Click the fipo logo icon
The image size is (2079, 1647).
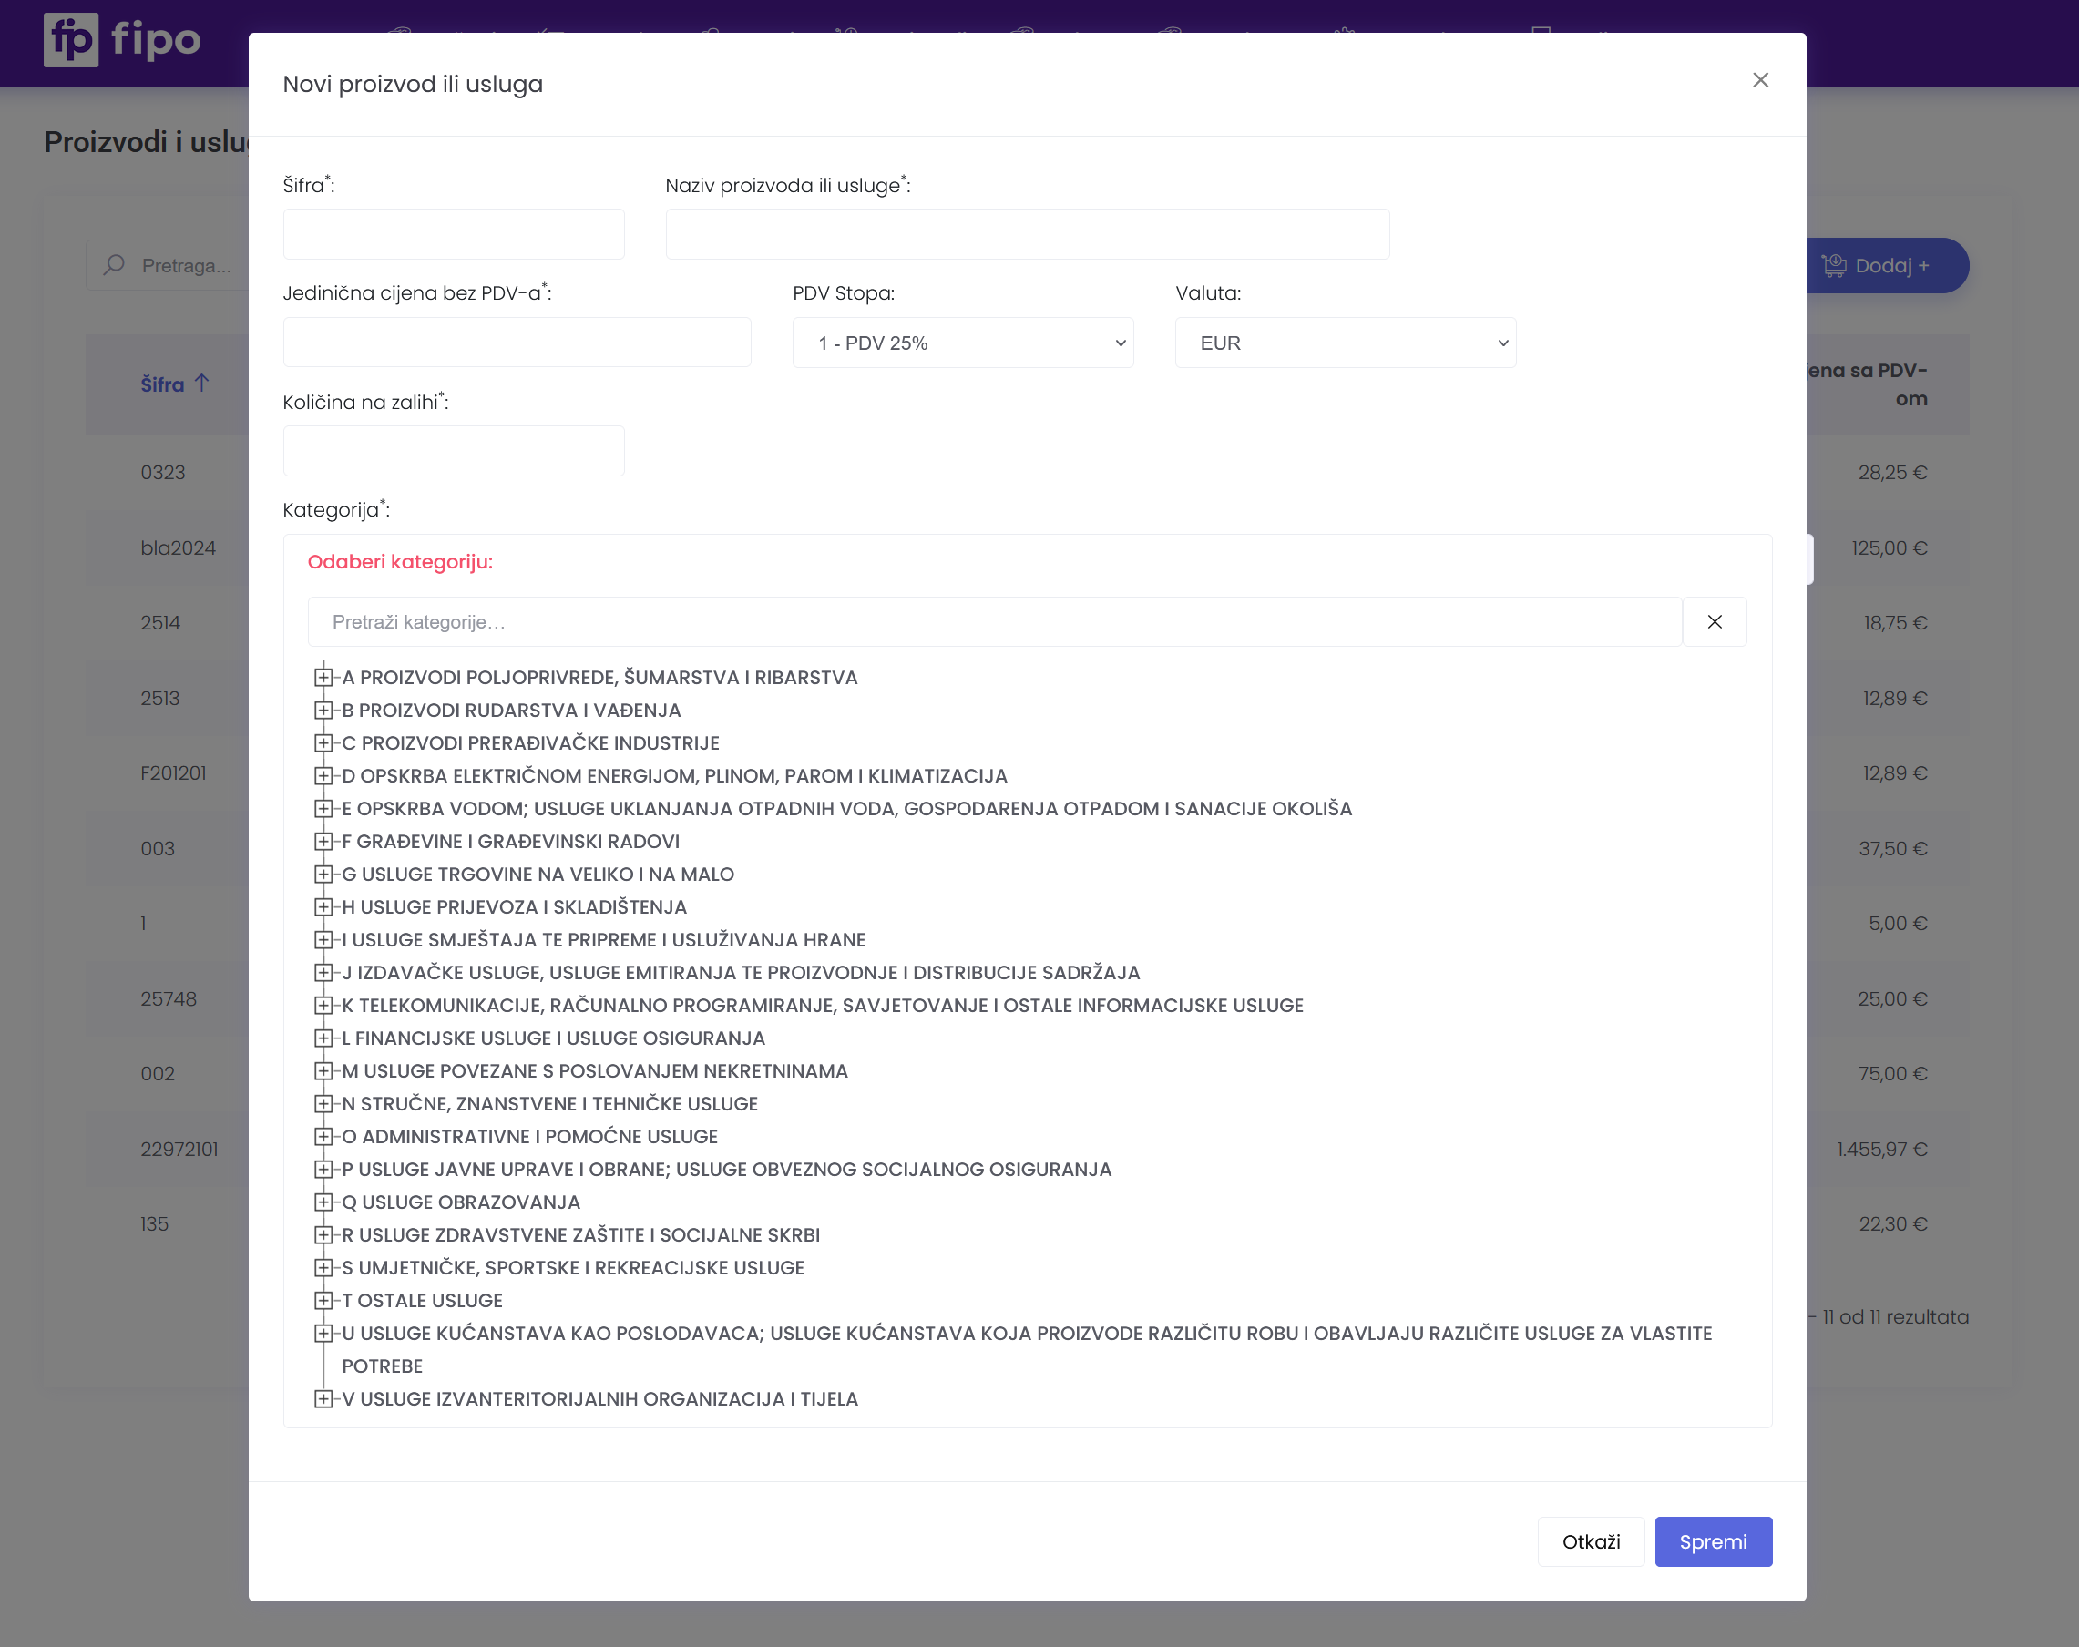coord(70,39)
